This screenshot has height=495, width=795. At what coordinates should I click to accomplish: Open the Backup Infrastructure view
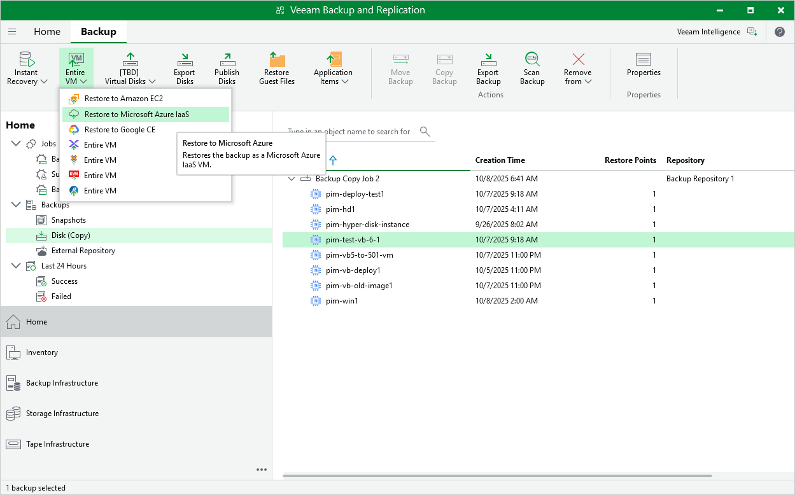(136, 383)
